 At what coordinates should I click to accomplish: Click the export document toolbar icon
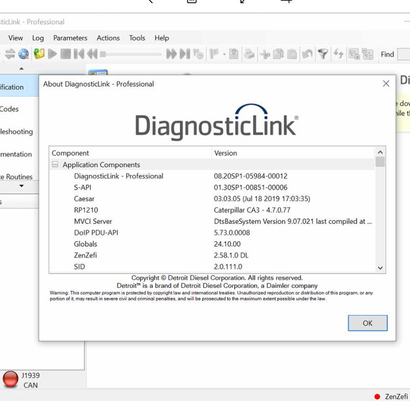click(x=234, y=54)
